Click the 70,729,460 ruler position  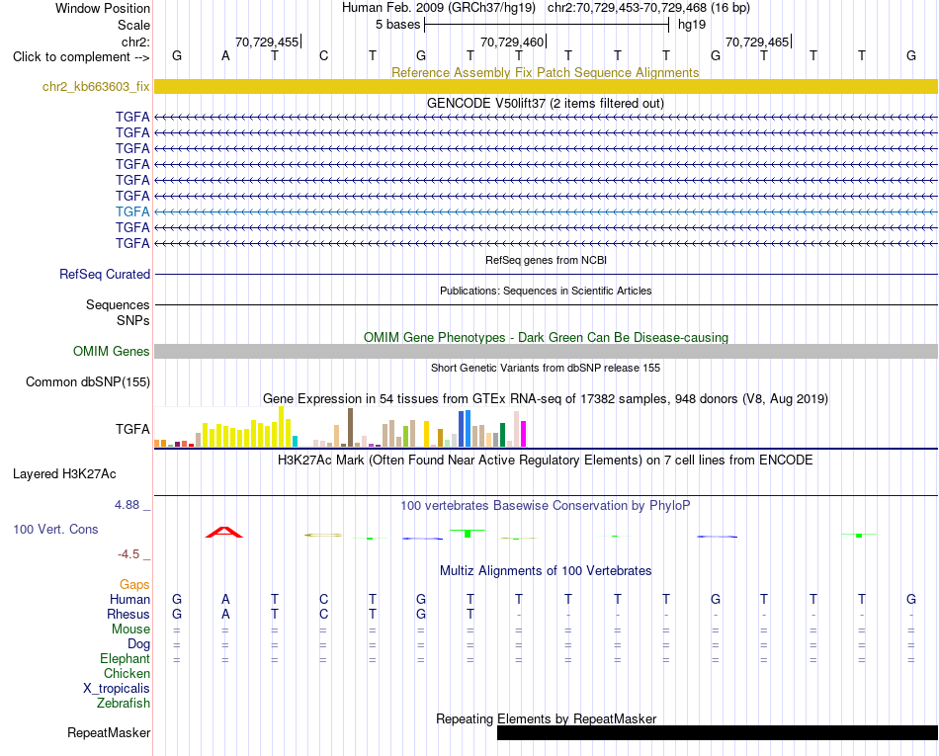[512, 42]
